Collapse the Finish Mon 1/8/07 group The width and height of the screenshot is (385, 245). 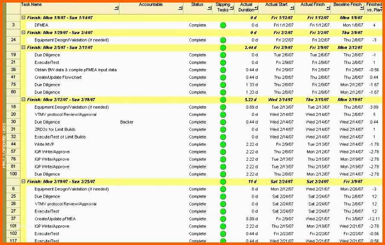point(23,18)
